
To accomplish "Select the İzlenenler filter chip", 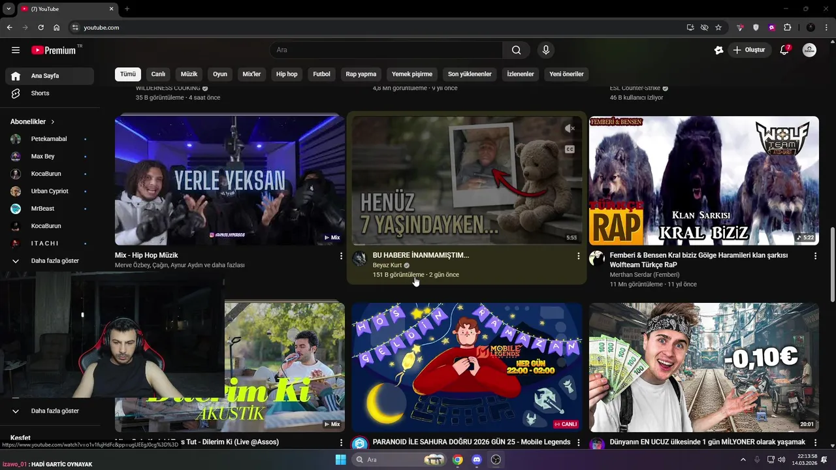I will point(521,74).
